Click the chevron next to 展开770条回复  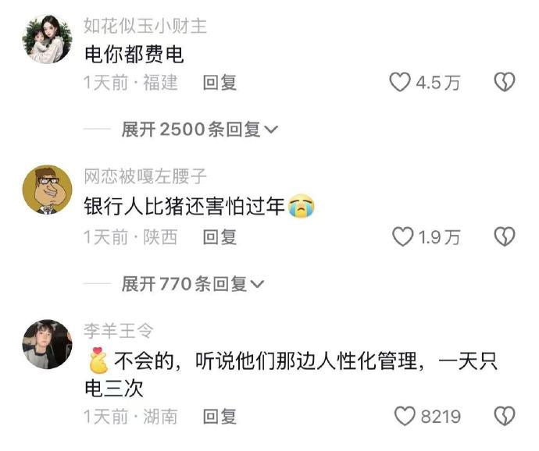(x=257, y=284)
